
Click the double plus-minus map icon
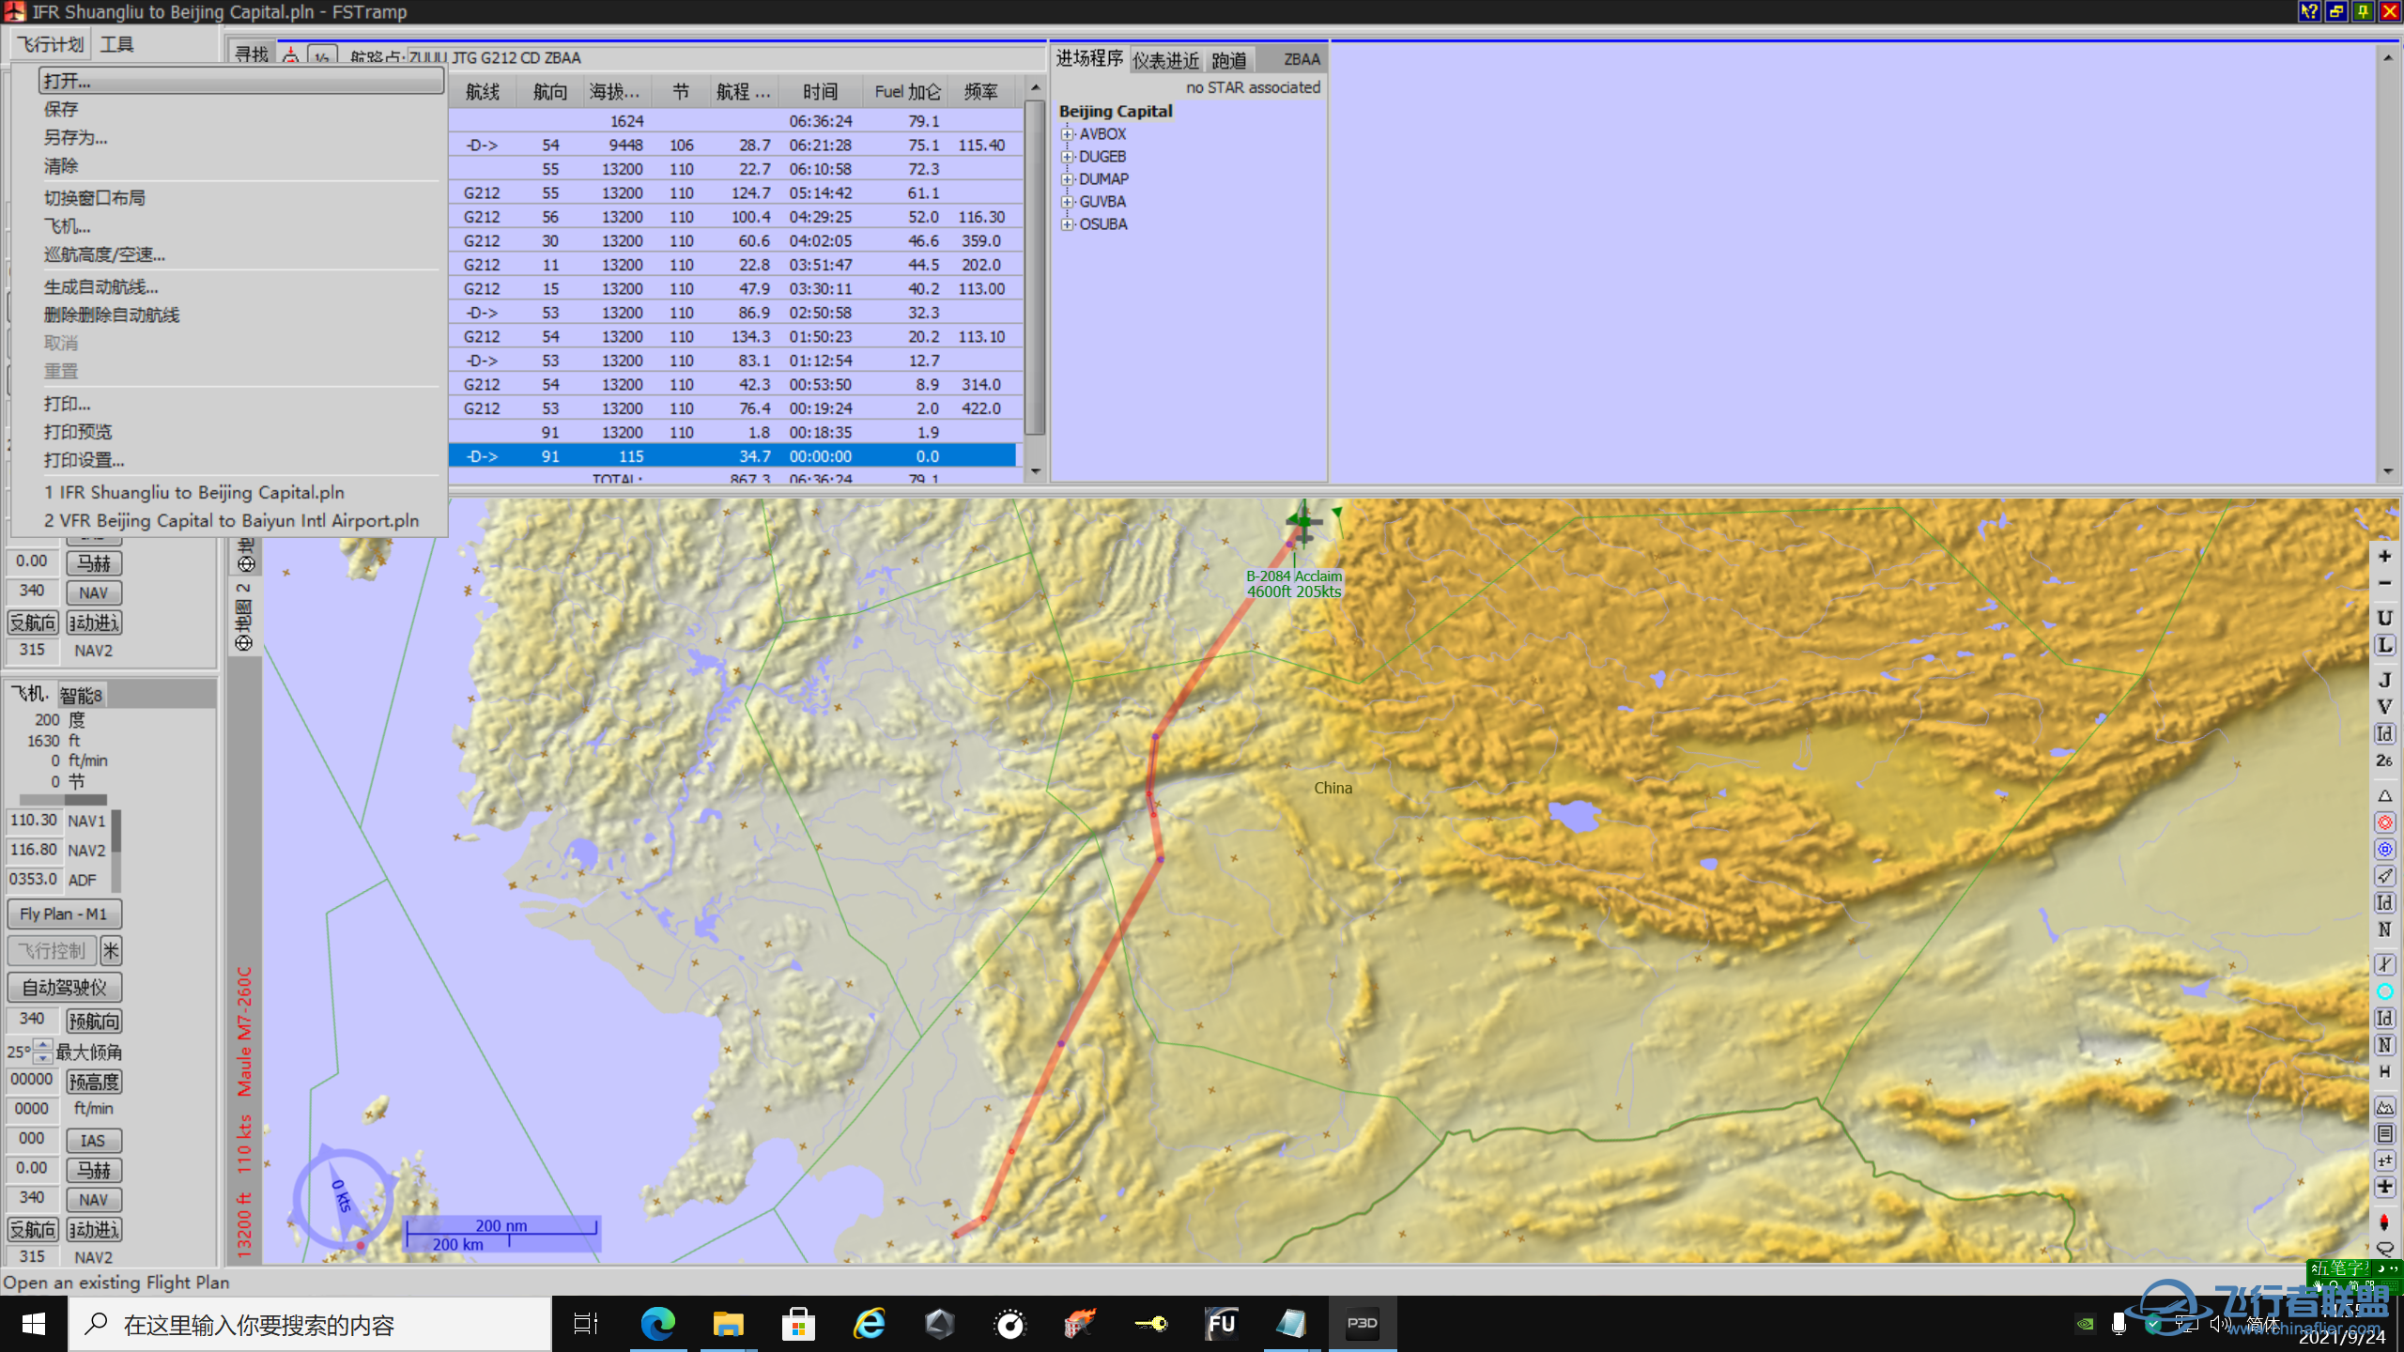2384,1160
